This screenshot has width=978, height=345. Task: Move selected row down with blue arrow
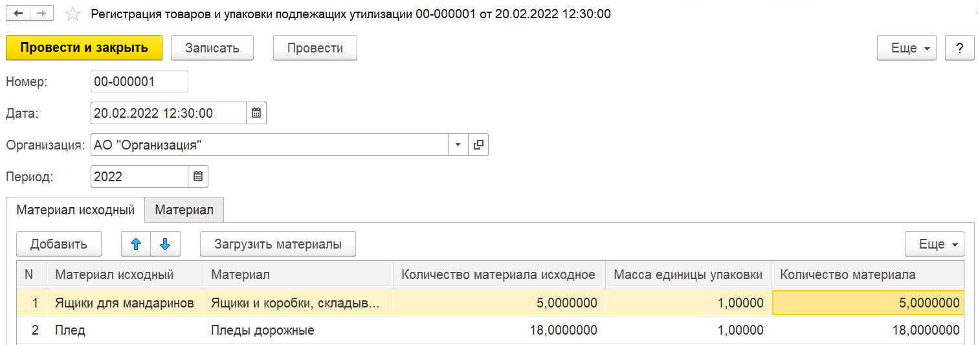(165, 244)
